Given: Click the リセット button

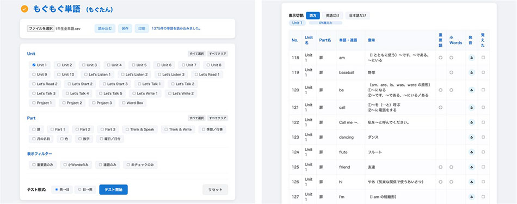Looking at the screenshot, I should 215,189.
